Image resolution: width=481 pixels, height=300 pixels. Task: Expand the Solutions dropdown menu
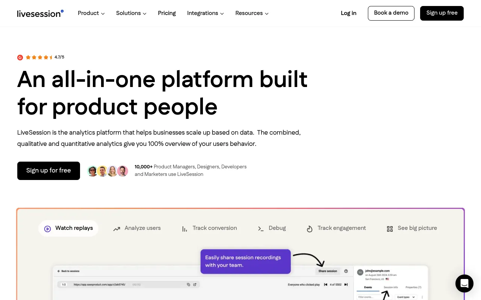pos(131,13)
